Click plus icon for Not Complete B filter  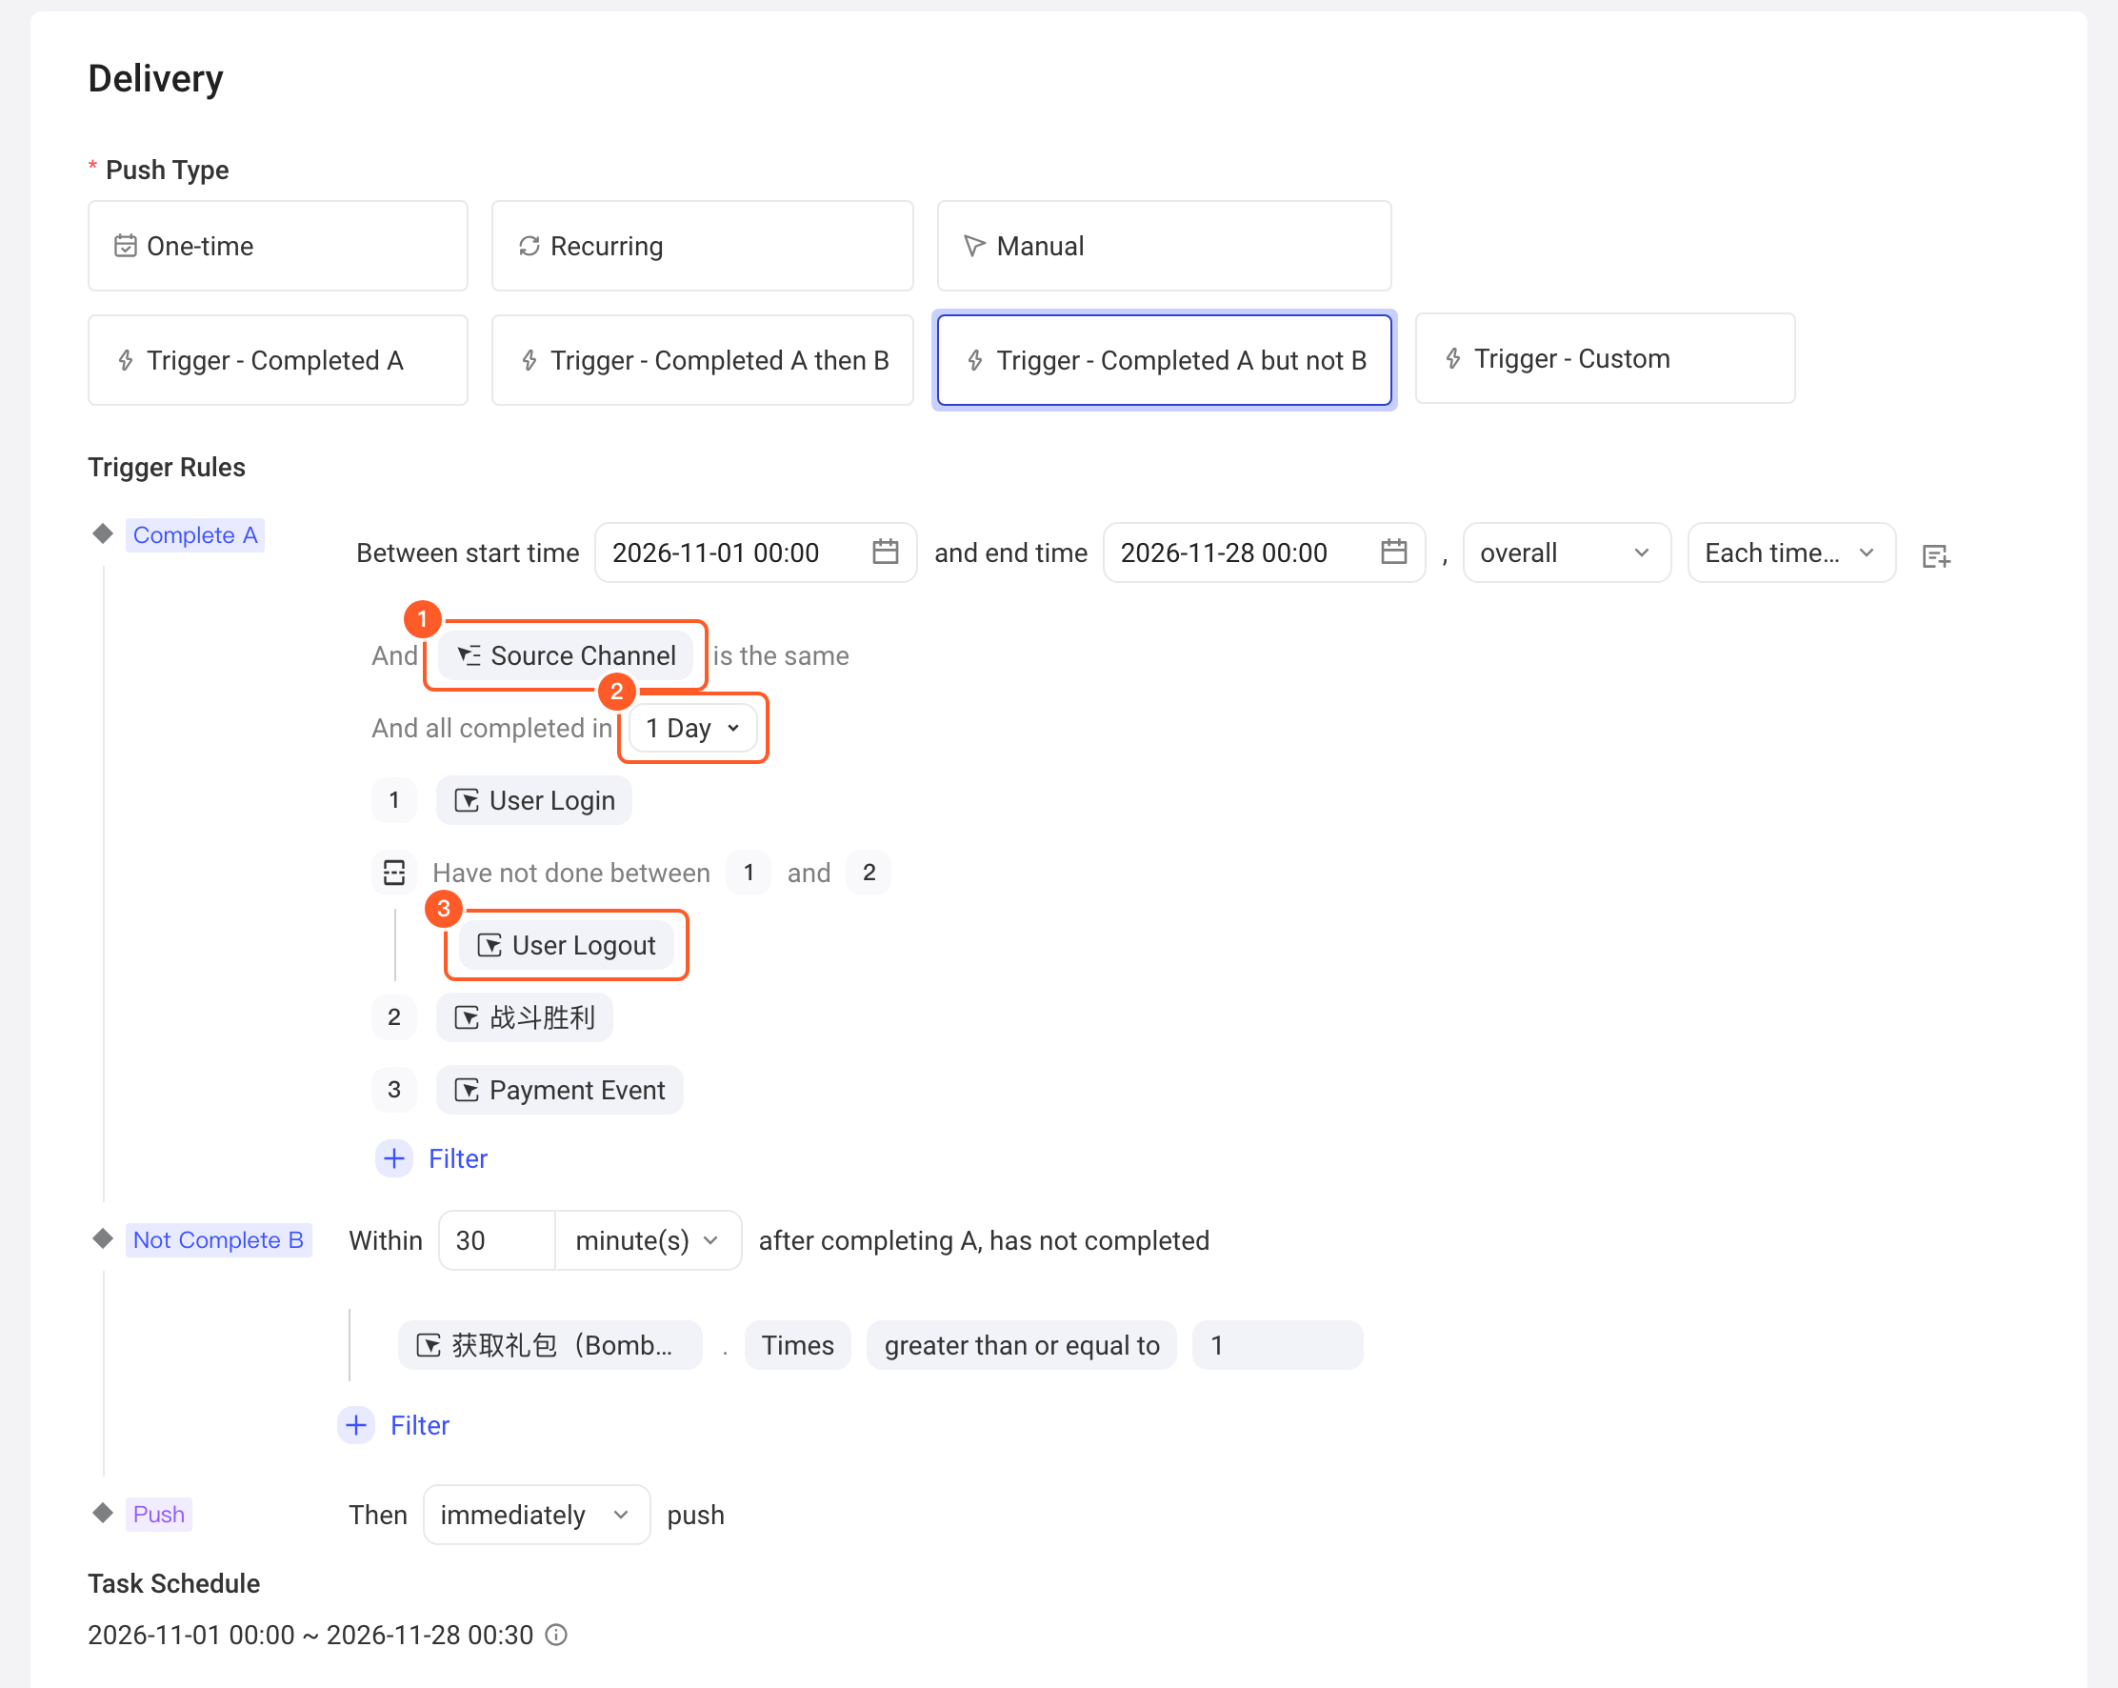pos(355,1425)
